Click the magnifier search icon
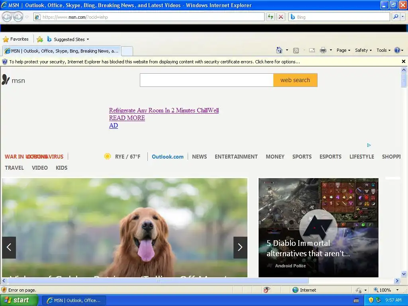 point(396,17)
